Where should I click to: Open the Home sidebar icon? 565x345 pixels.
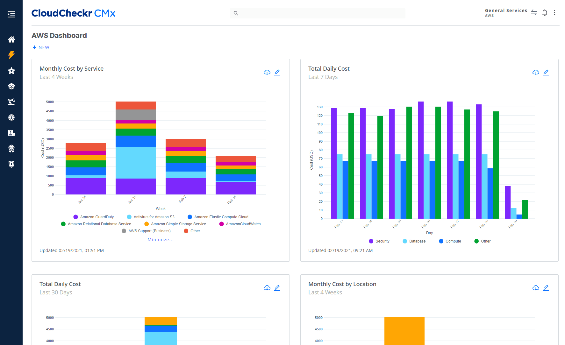point(11,39)
